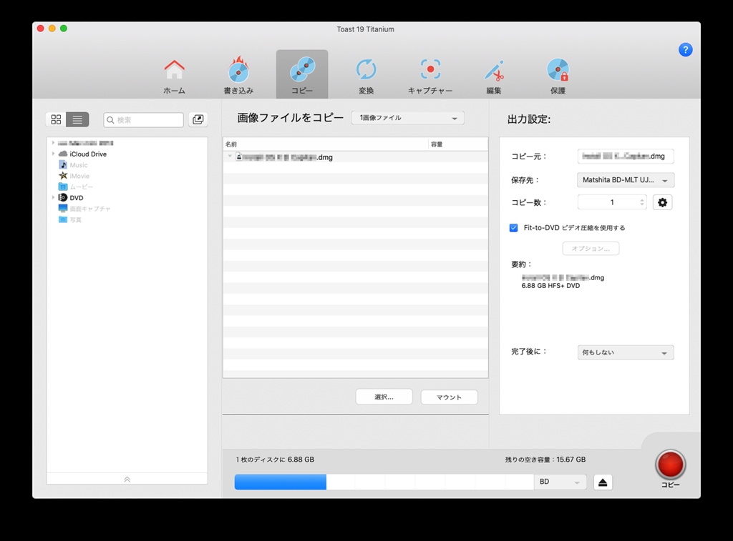733x541 pixels.
Task: Switch to the 変換 (Convert) tab
Action: (366, 75)
